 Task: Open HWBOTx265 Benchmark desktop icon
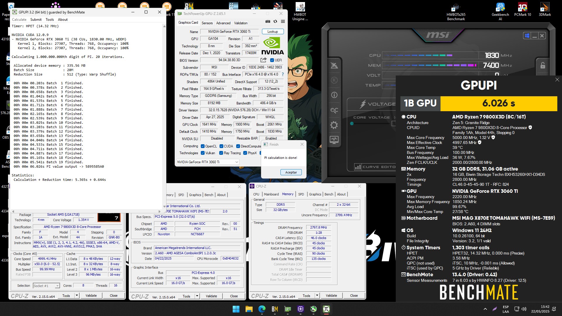tap(456, 12)
